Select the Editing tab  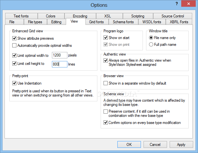point(56,22)
